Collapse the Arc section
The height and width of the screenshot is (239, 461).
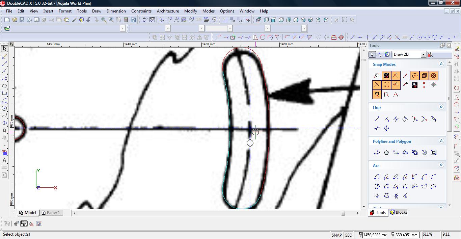pos(441,165)
